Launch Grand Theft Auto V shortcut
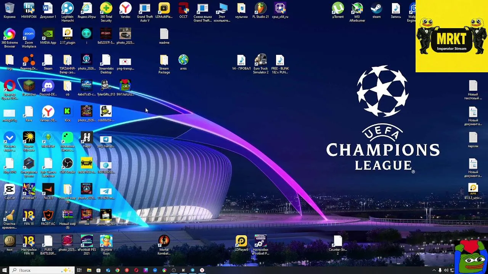 [x=145, y=12]
